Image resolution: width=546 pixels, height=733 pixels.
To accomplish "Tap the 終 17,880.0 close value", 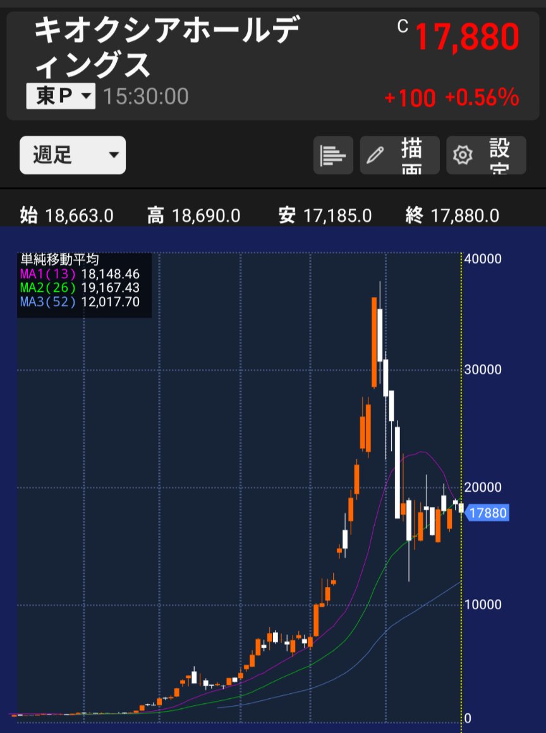I will point(452,215).
